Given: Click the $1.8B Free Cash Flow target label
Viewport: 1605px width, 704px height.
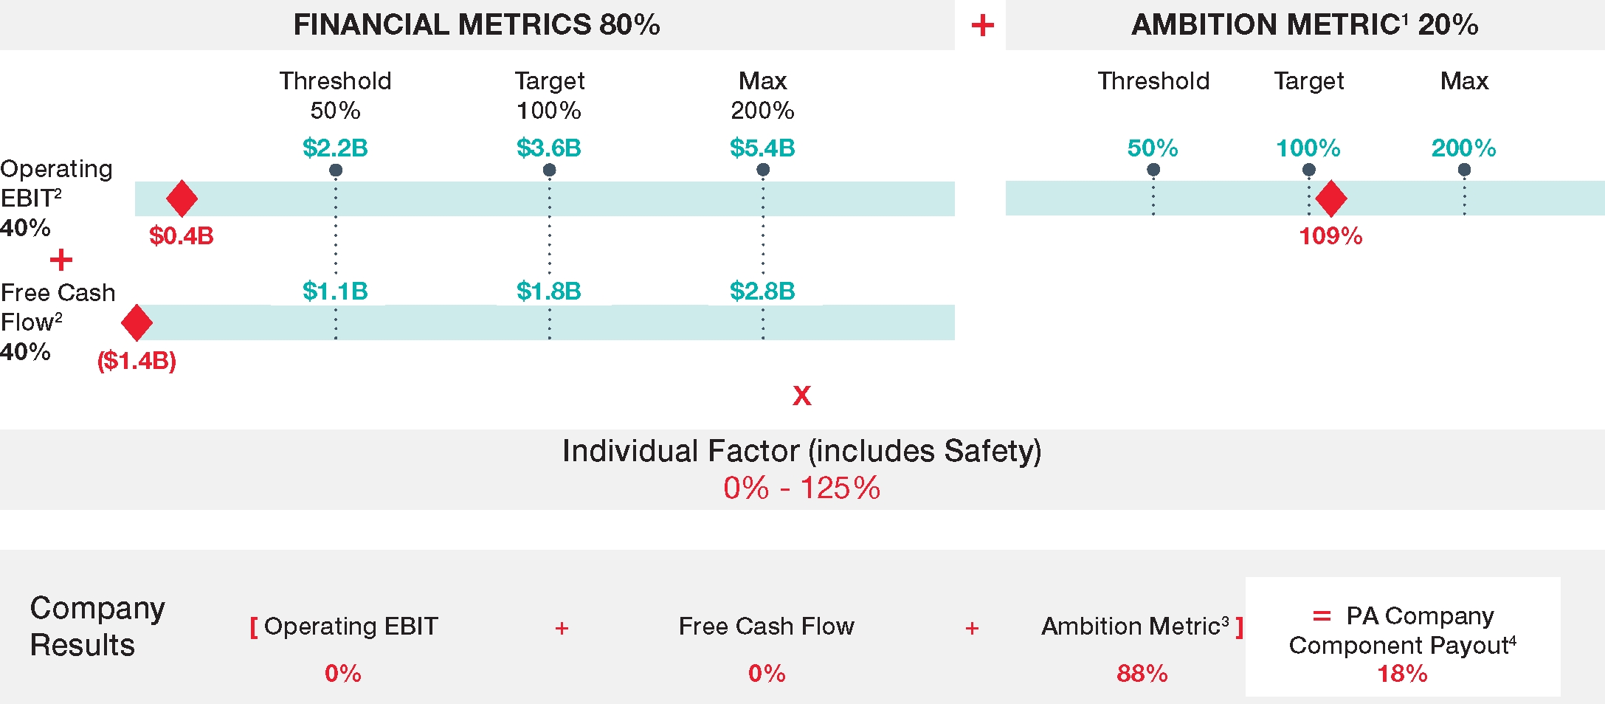Looking at the screenshot, I should 549,291.
